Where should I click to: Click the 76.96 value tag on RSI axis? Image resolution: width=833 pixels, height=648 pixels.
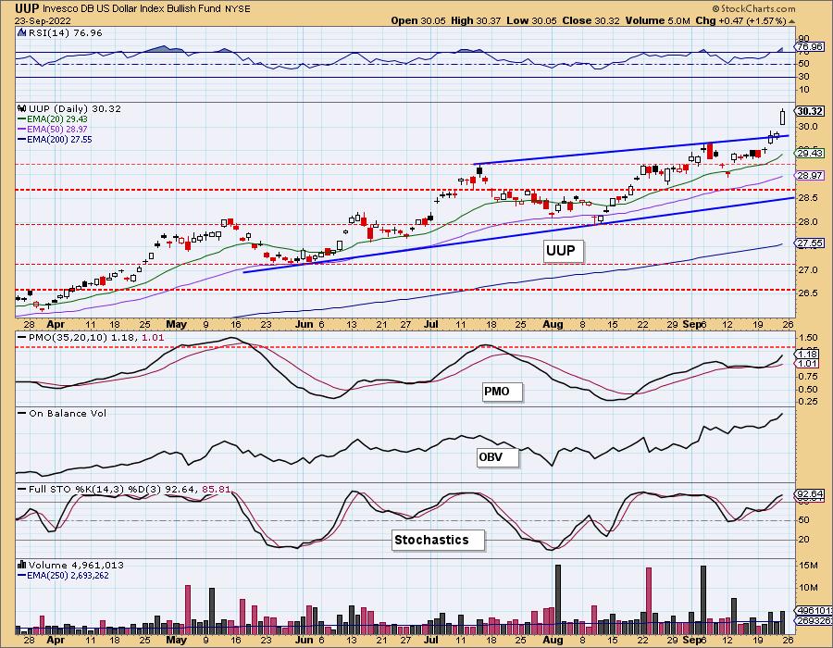811,47
